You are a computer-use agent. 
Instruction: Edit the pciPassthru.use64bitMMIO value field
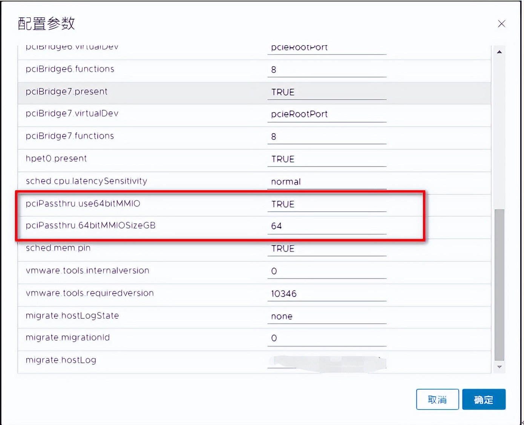click(326, 204)
